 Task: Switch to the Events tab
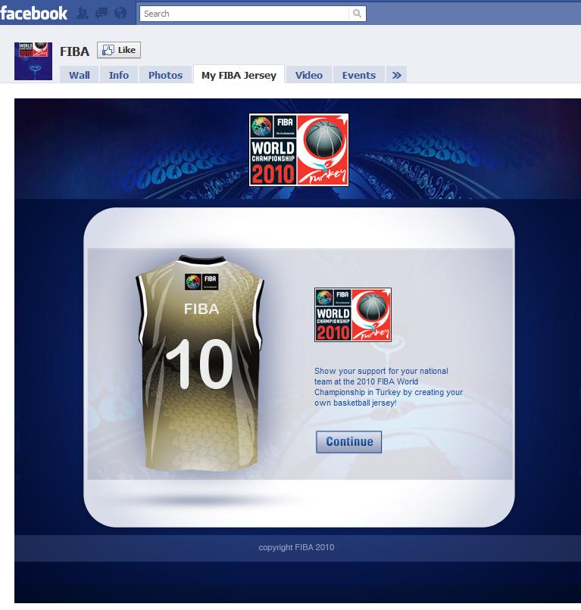(359, 75)
